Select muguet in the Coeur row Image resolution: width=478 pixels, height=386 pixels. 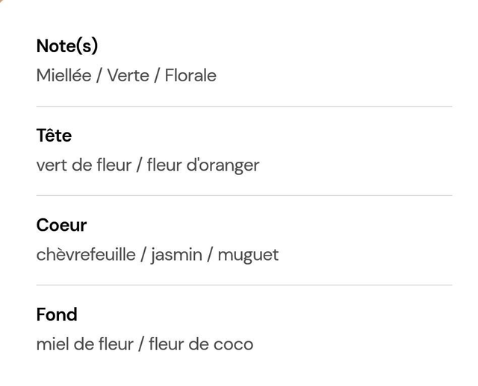pyautogui.click(x=248, y=256)
